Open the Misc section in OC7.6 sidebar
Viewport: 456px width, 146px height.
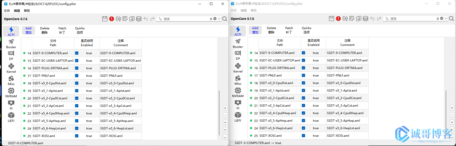[11, 81]
